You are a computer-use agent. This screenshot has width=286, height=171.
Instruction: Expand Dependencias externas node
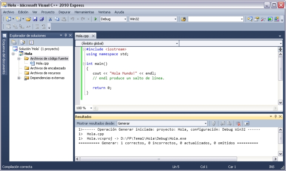click(x=19, y=78)
